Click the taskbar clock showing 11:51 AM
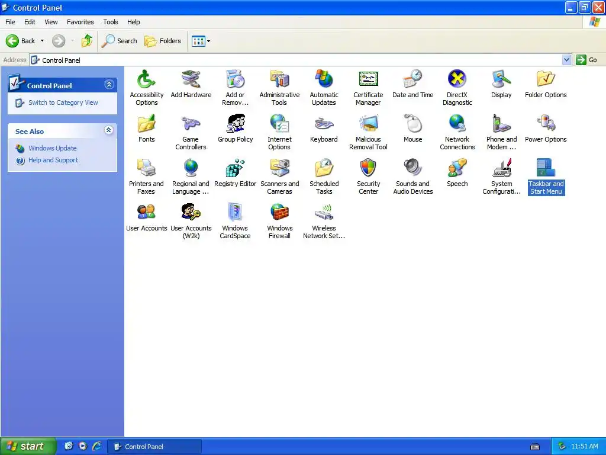This screenshot has height=455, width=606. [x=584, y=447]
